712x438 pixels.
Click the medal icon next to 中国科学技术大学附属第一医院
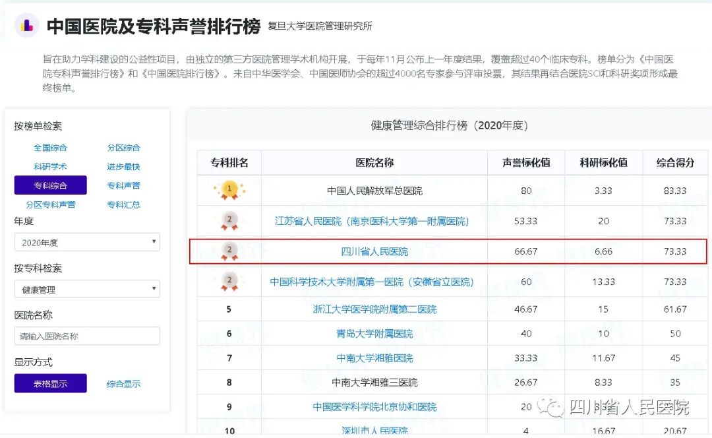click(x=229, y=282)
